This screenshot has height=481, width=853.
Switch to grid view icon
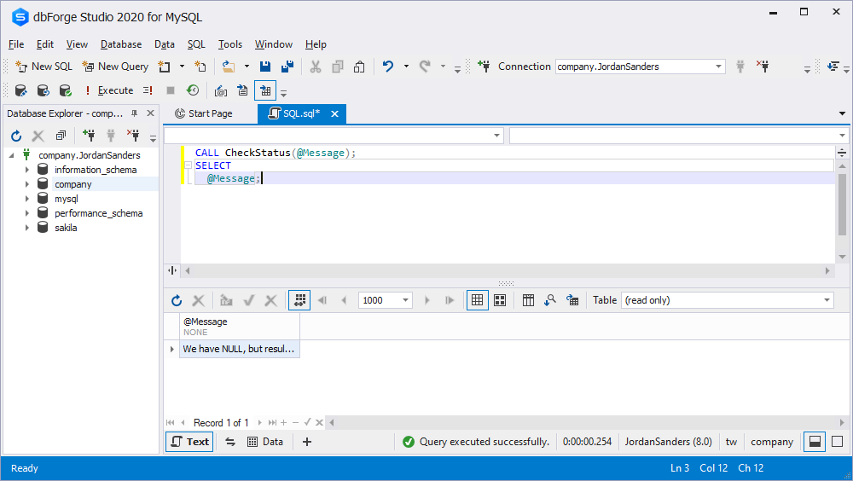(477, 300)
